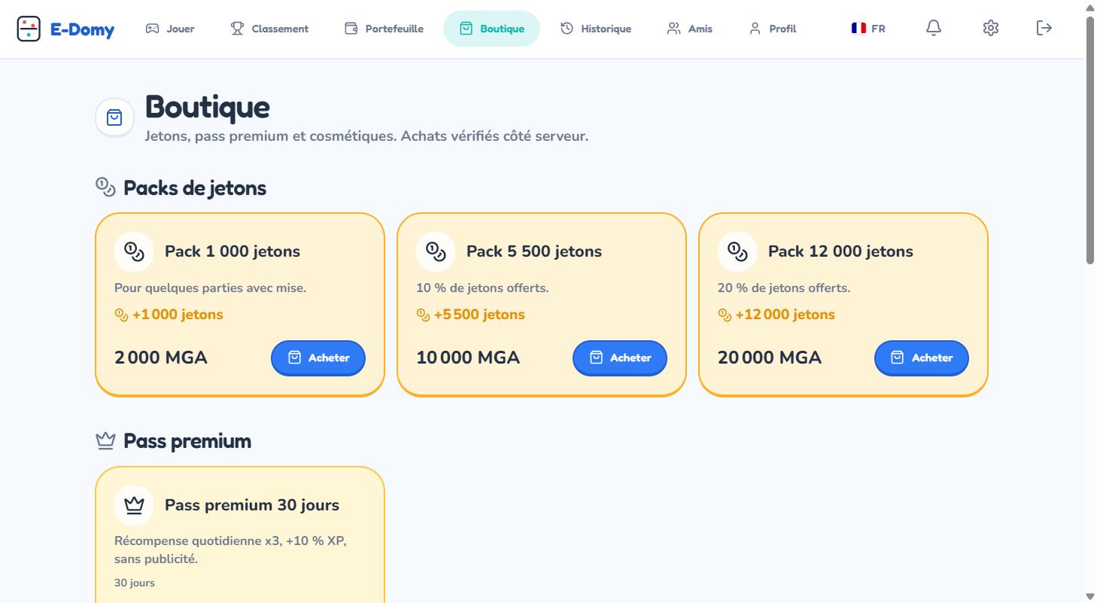The height and width of the screenshot is (603, 1097).
Task: Select the Boutique tab
Action: point(491,29)
